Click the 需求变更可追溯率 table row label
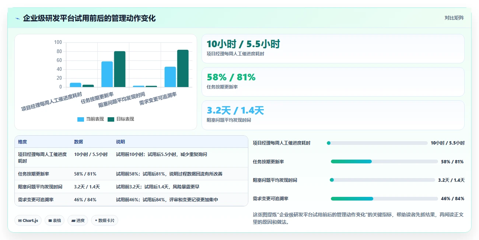The width and height of the screenshot is (479, 240). 36,199
